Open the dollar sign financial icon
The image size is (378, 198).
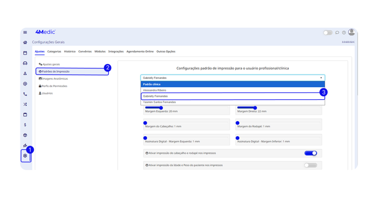click(x=25, y=125)
